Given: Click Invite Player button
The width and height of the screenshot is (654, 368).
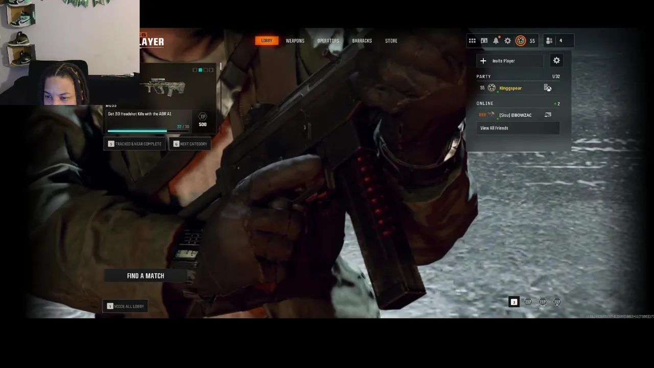Looking at the screenshot, I should (510, 61).
